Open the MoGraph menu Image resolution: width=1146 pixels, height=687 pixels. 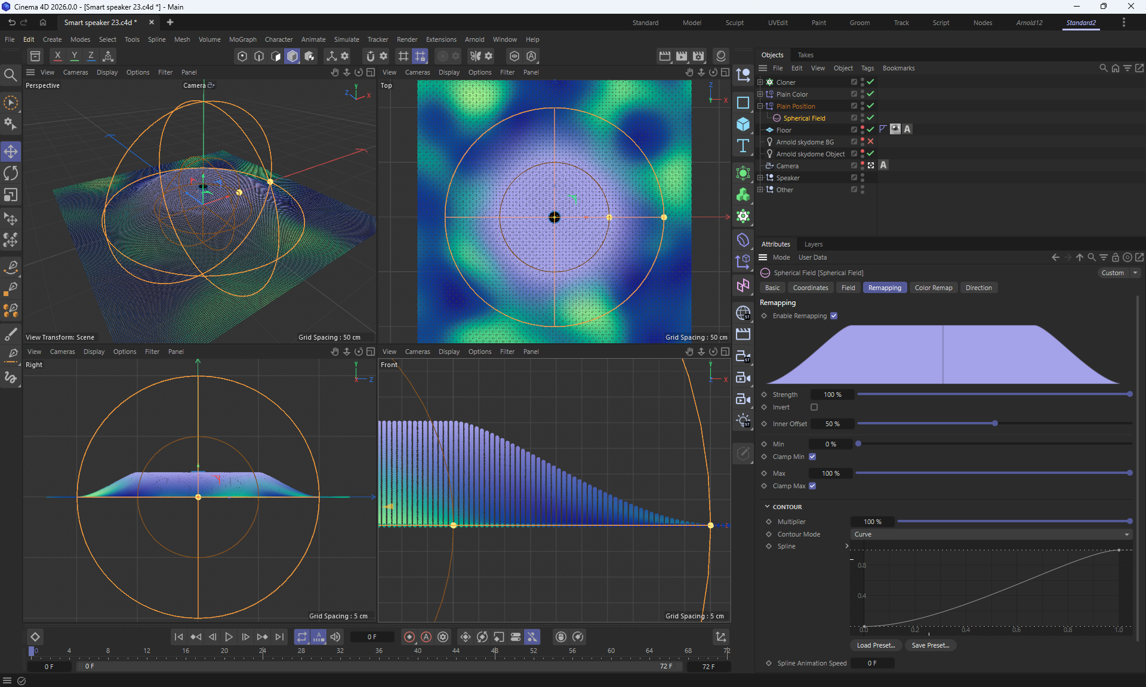[242, 39]
